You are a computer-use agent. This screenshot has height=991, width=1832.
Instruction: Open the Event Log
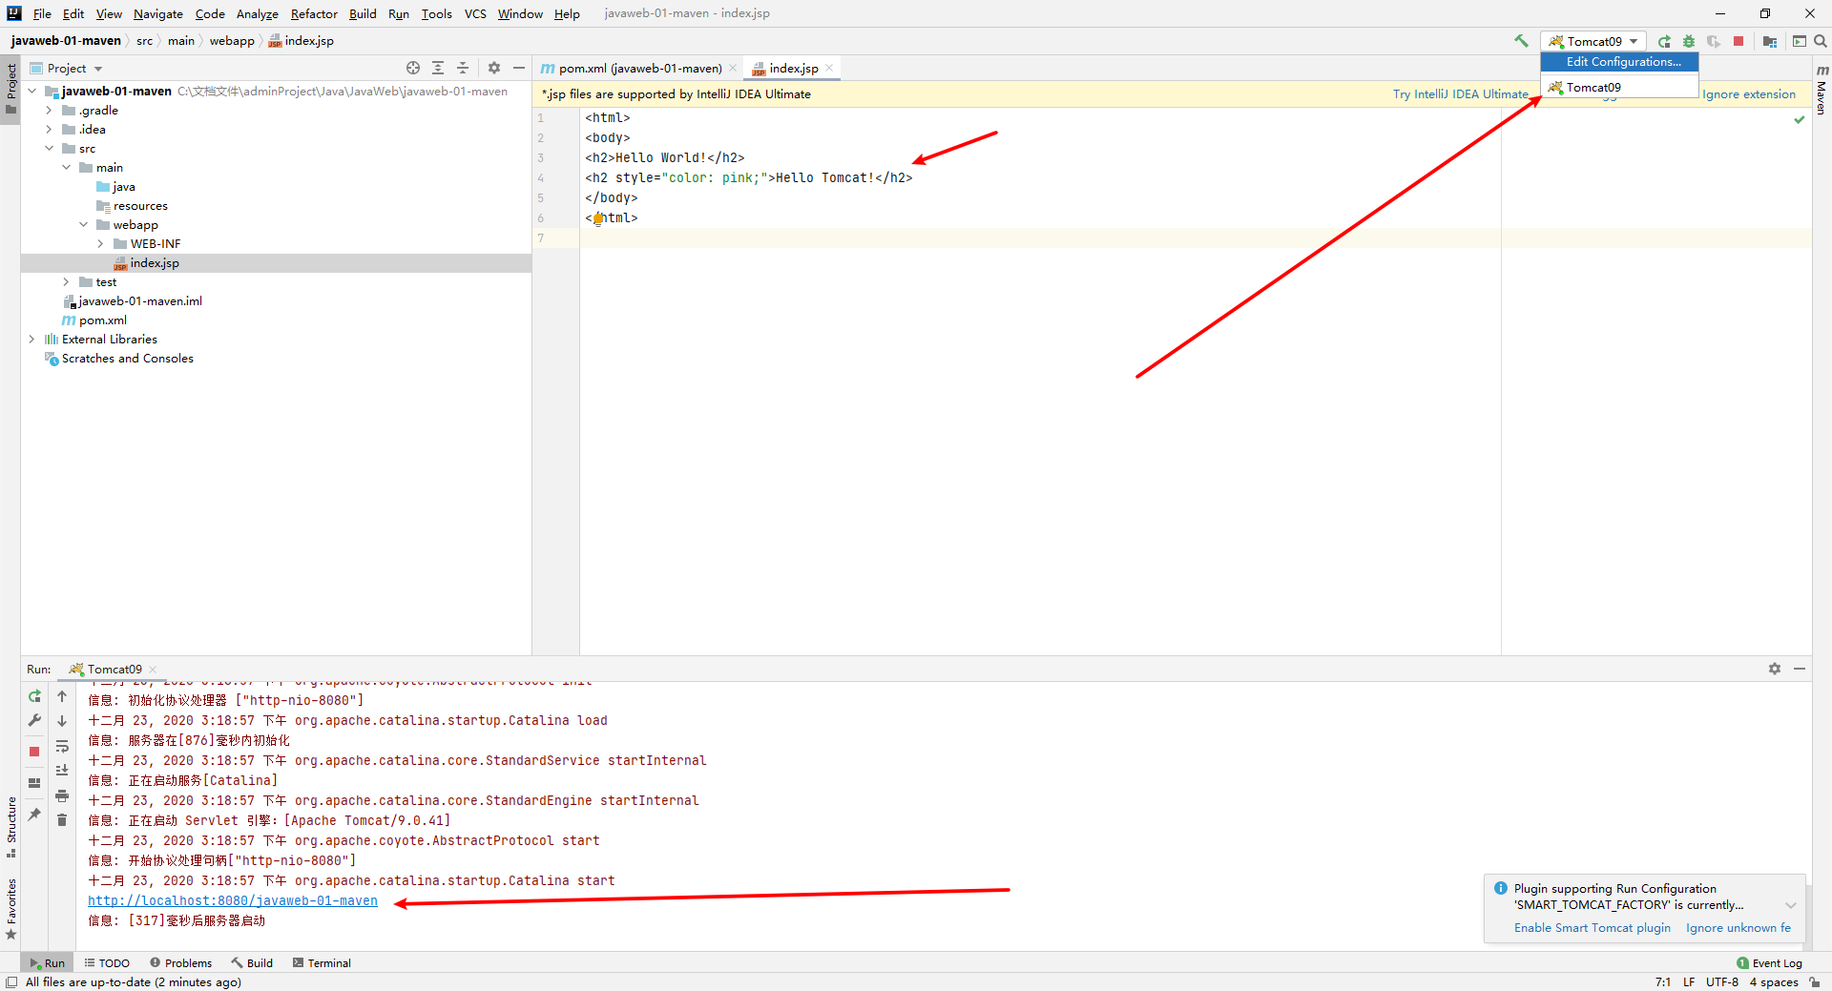pyautogui.click(x=1770, y=963)
